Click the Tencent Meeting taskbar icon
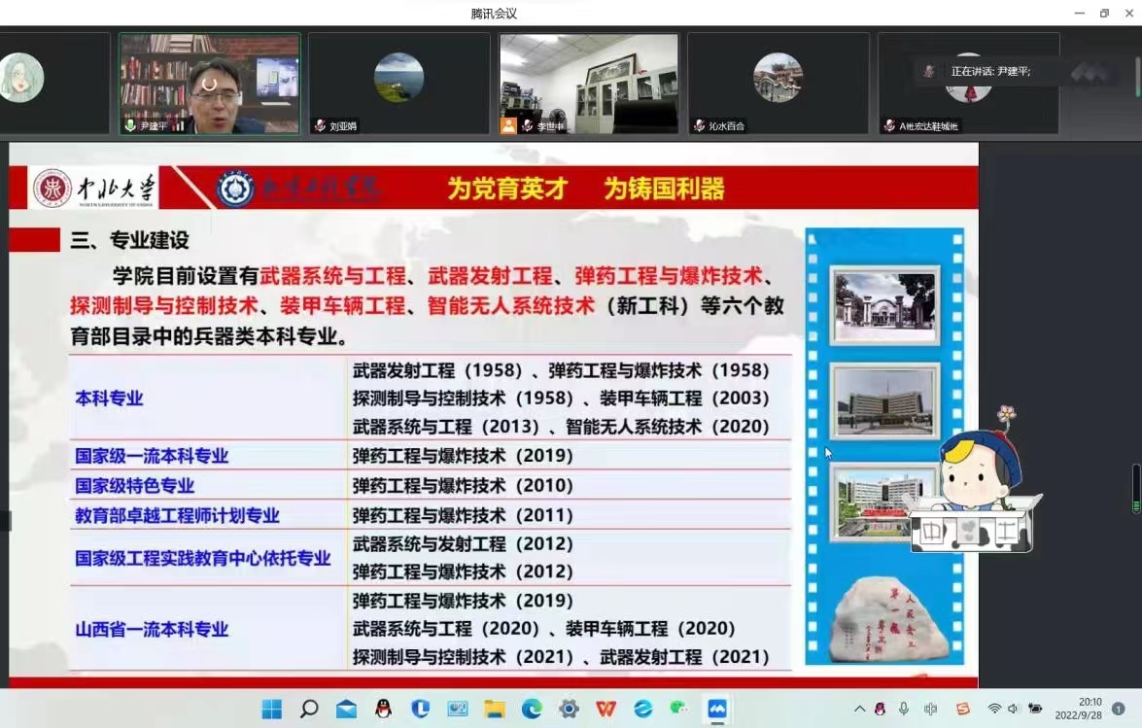 (x=717, y=709)
